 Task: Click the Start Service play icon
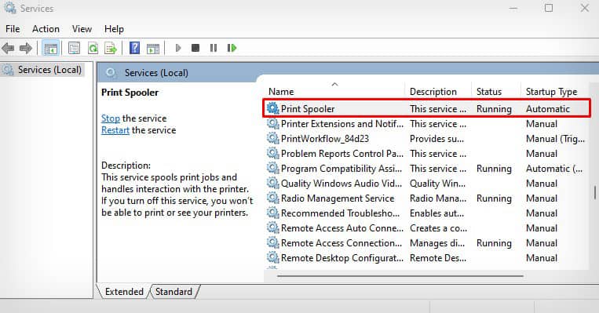(x=178, y=48)
